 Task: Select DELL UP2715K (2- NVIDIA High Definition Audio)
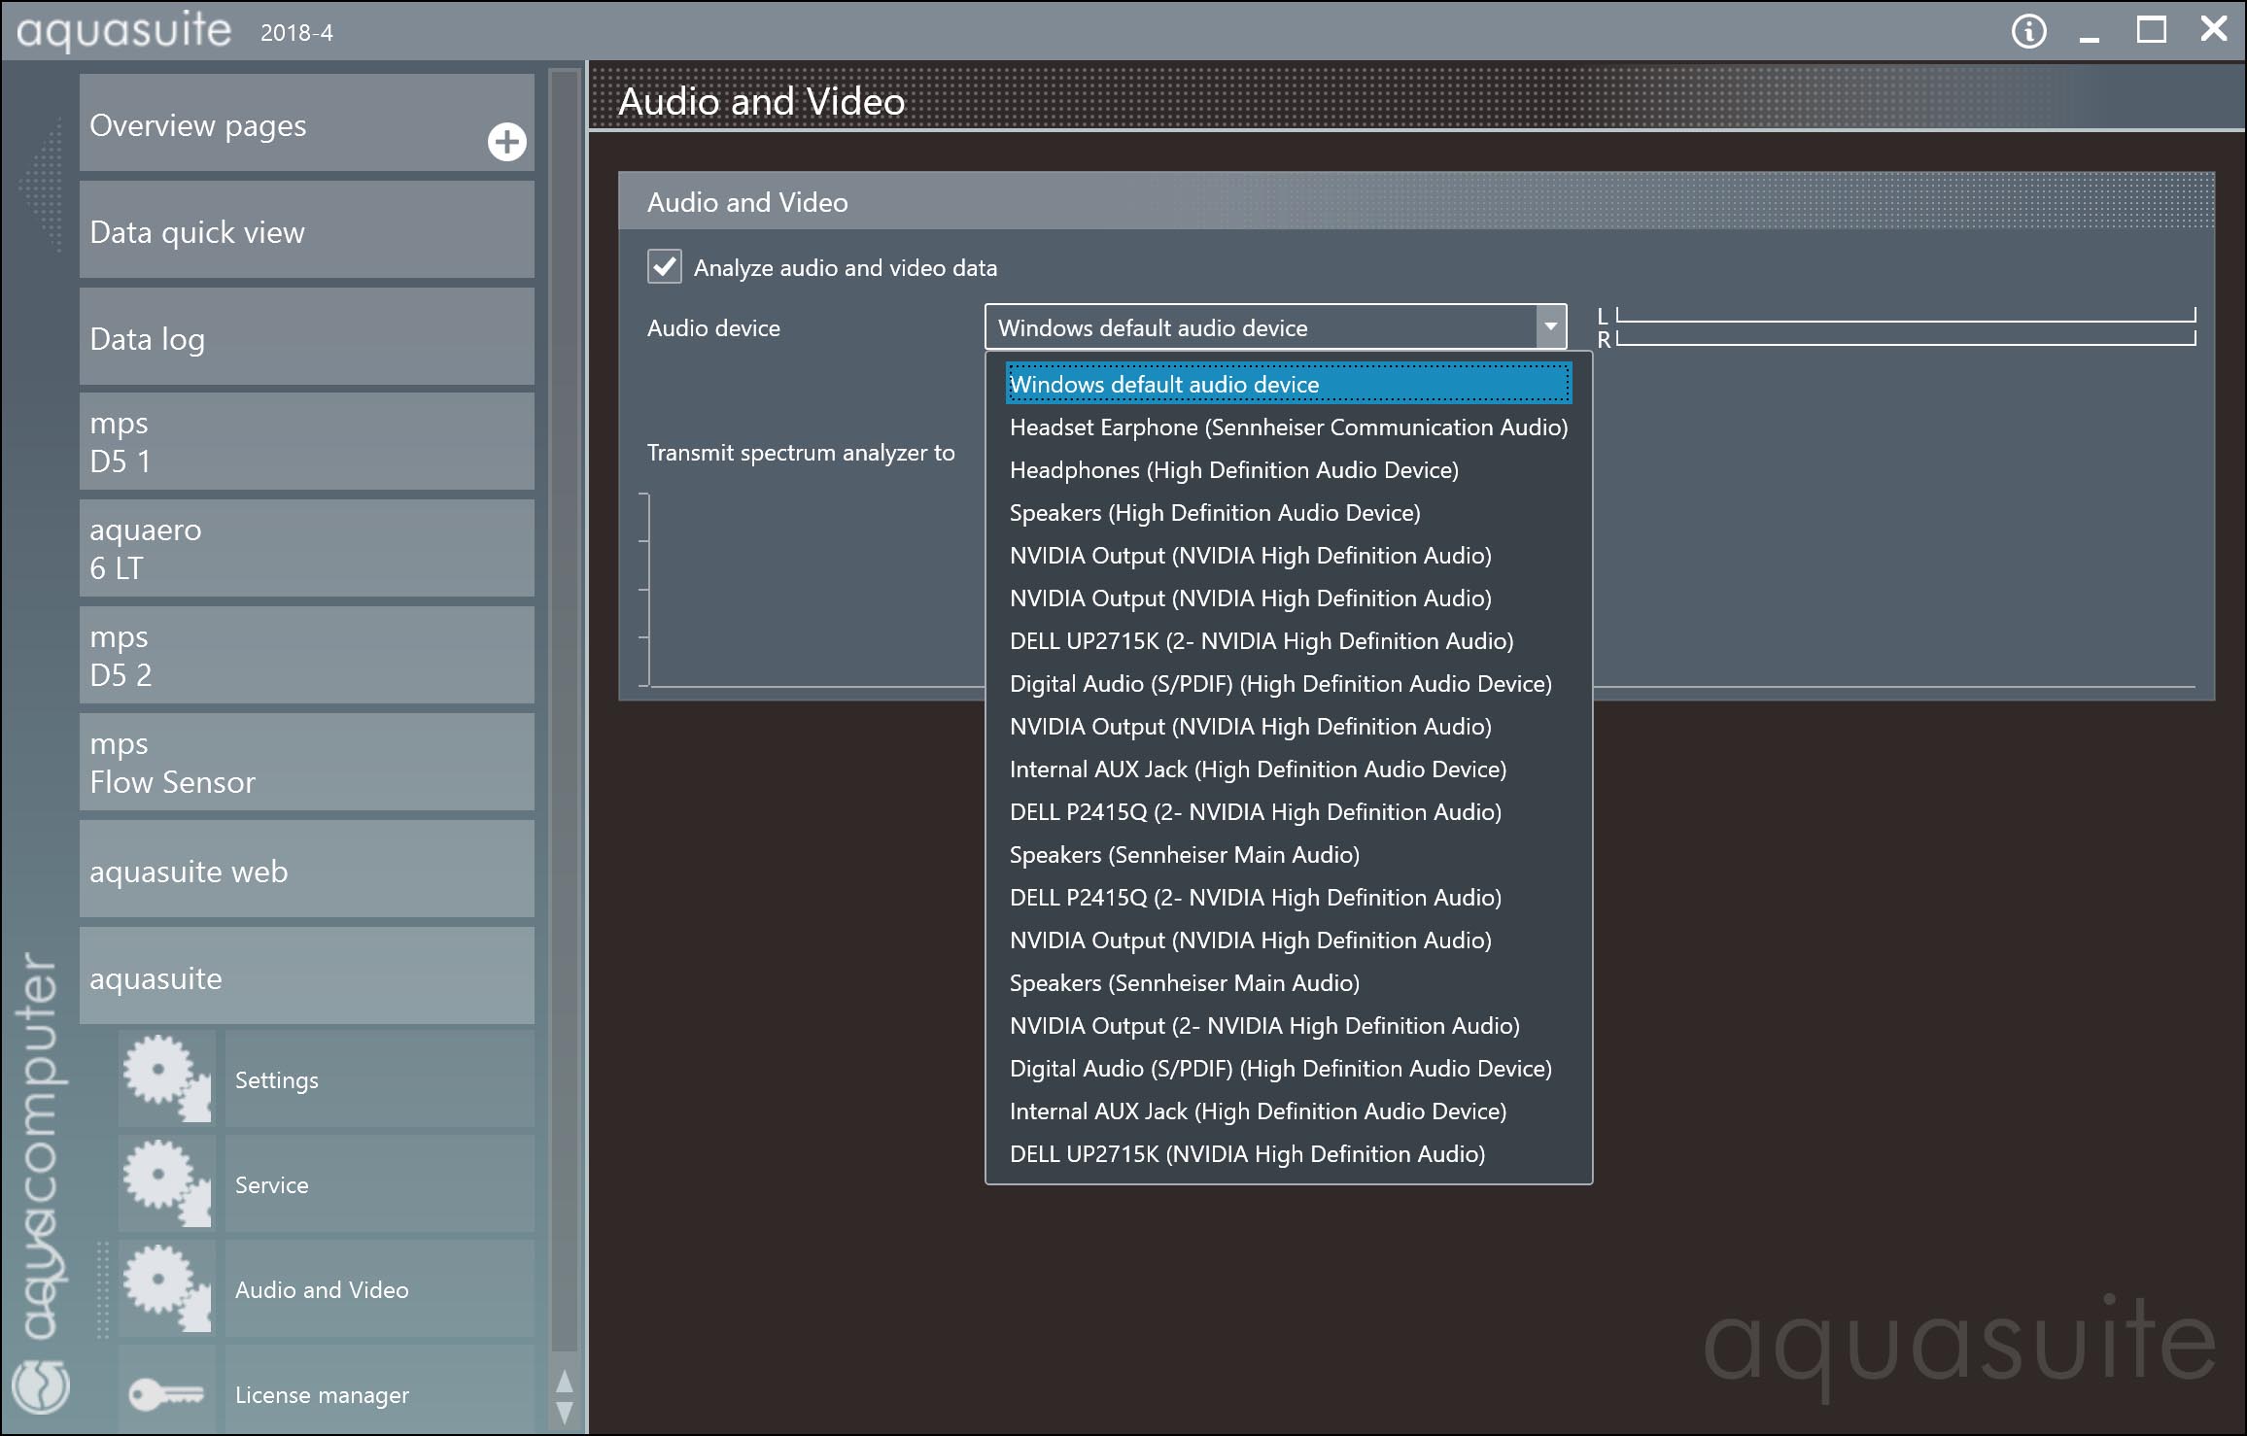[1289, 640]
